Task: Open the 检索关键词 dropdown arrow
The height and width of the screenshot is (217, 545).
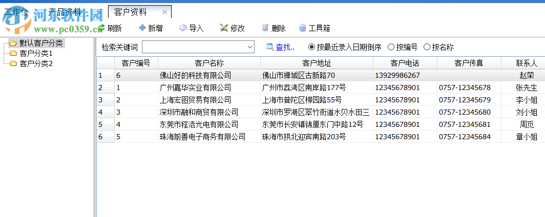Action: [249, 47]
